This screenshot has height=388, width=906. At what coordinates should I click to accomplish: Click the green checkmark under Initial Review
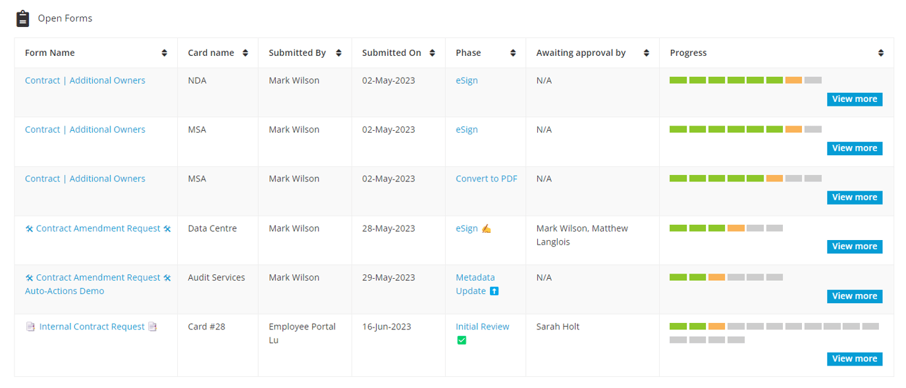pos(462,340)
